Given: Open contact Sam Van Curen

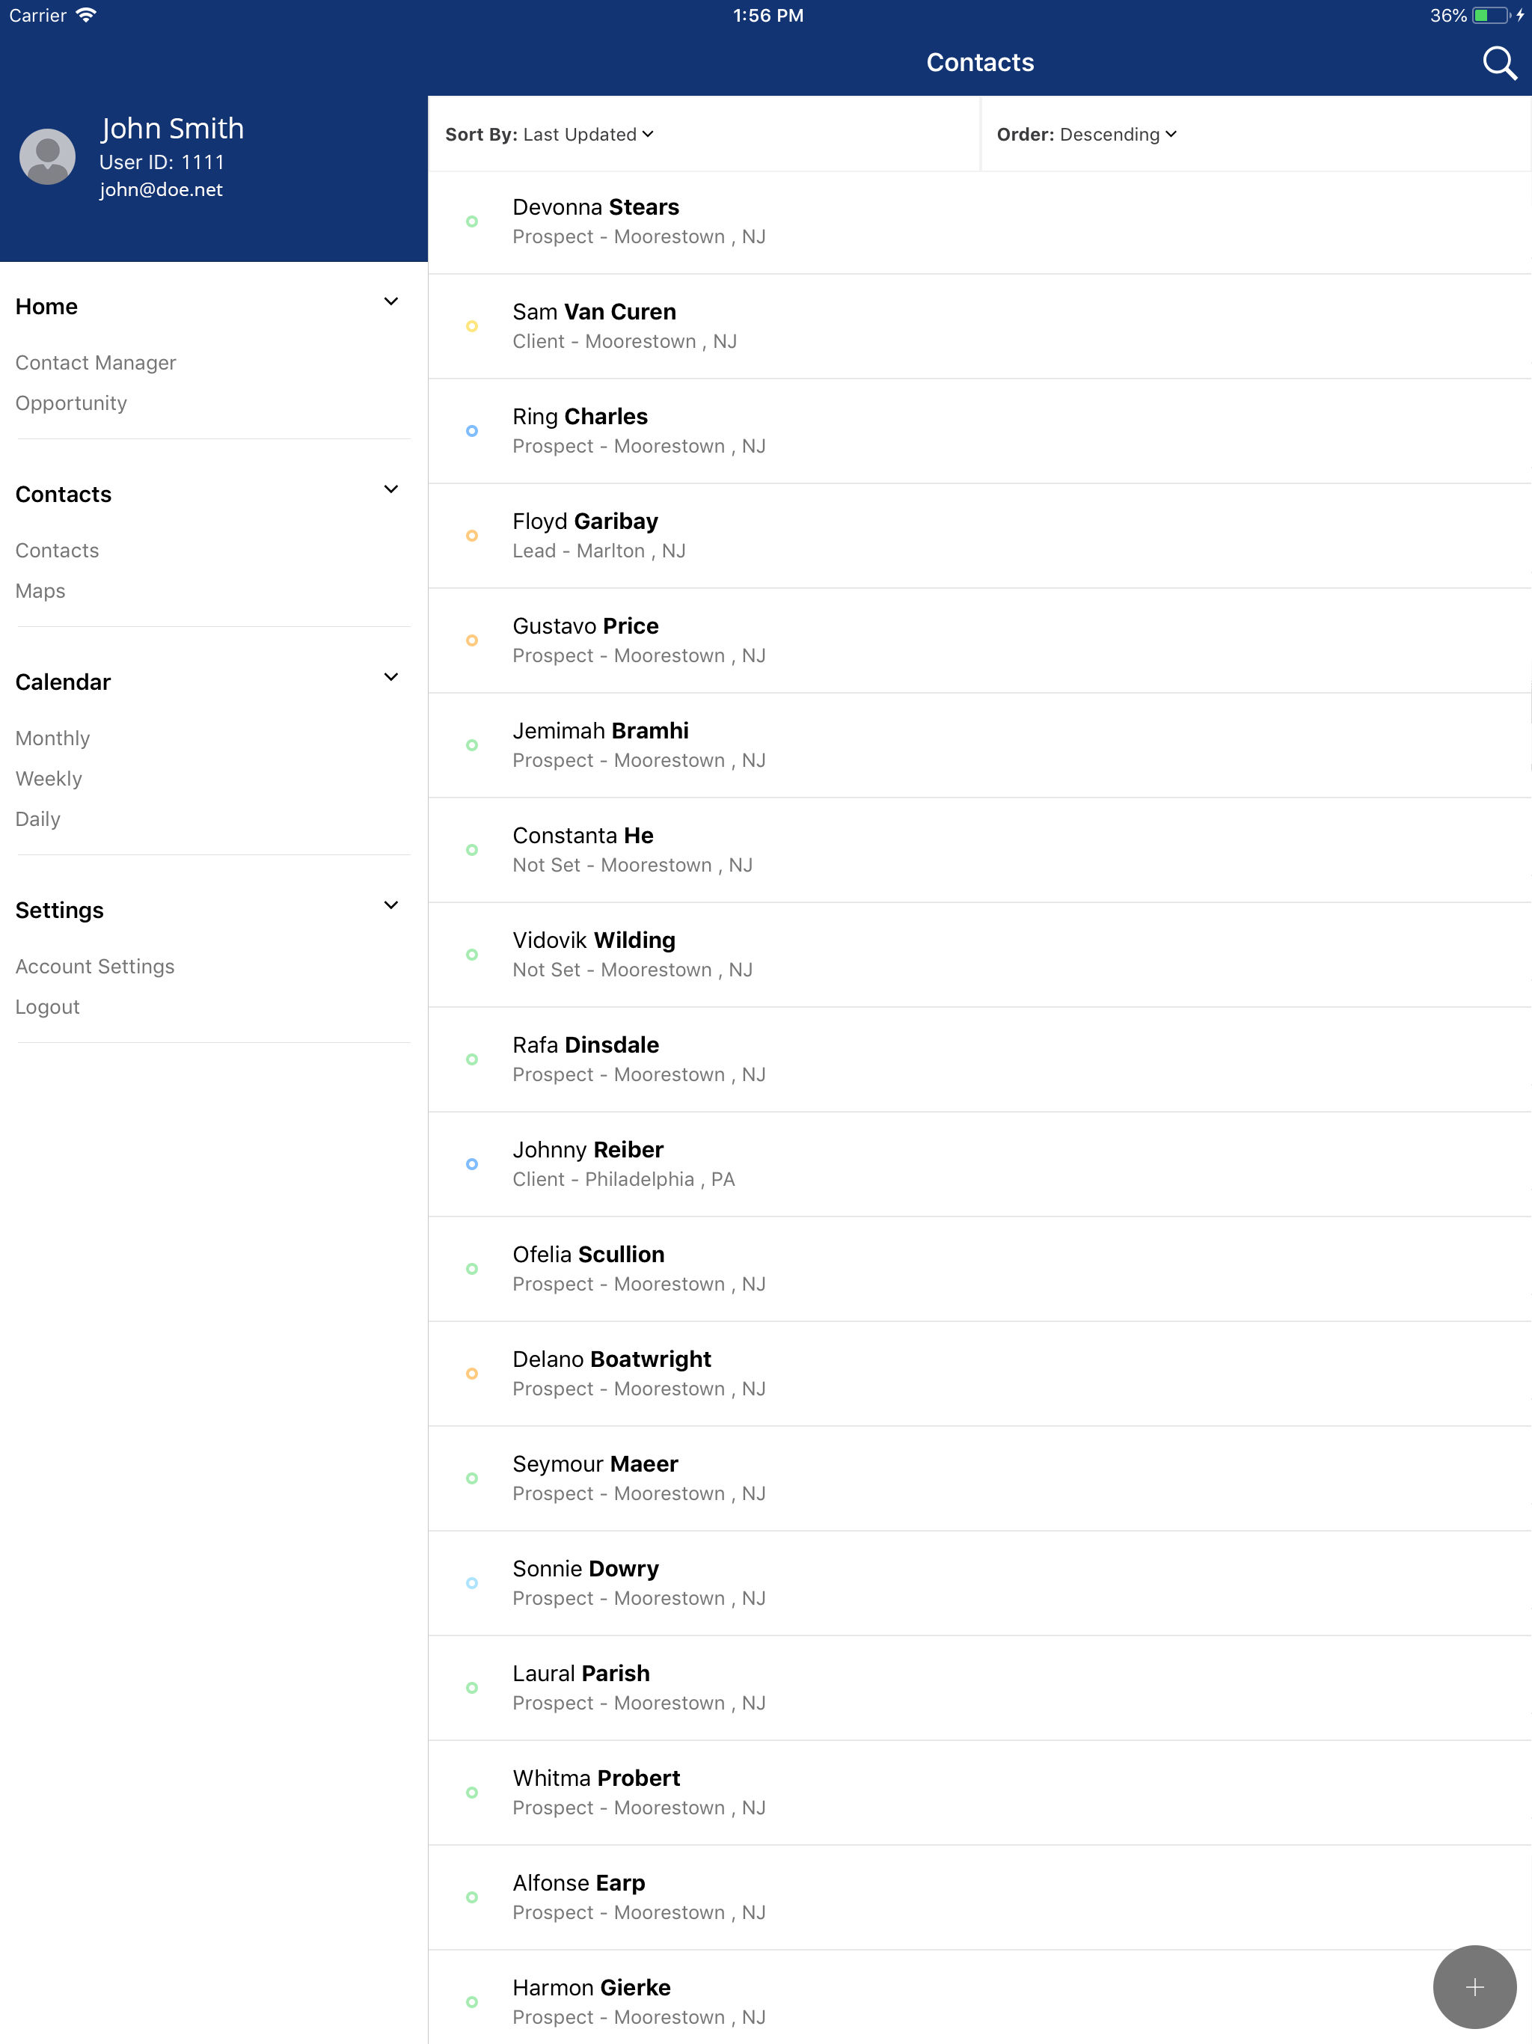Looking at the screenshot, I should [x=979, y=326].
